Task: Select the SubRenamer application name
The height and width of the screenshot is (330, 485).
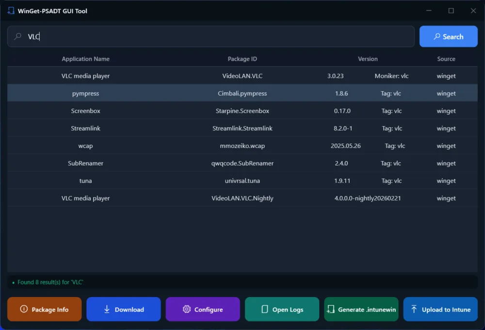Action: (85, 163)
